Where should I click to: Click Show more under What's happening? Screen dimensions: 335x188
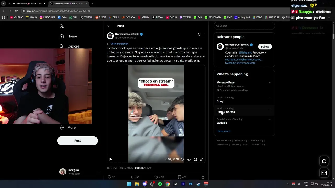click(x=224, y=131)
